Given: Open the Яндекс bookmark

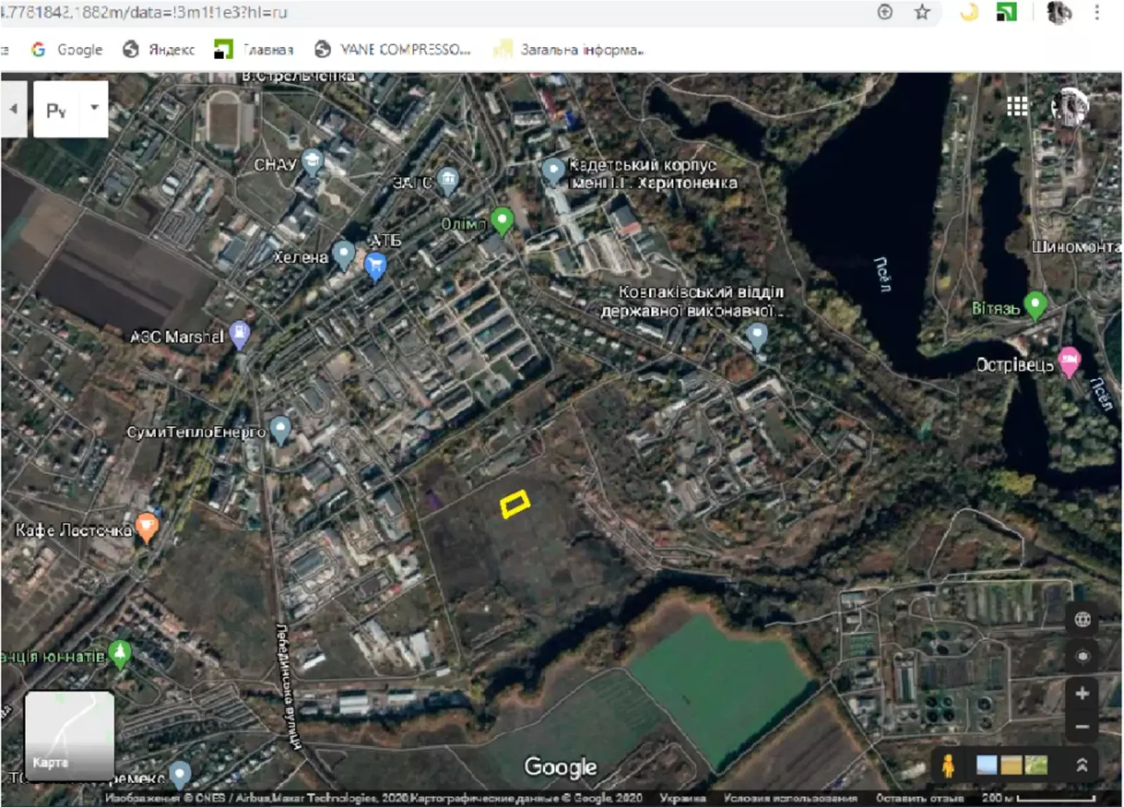Looking at the screenshot, I should point(159,49).
